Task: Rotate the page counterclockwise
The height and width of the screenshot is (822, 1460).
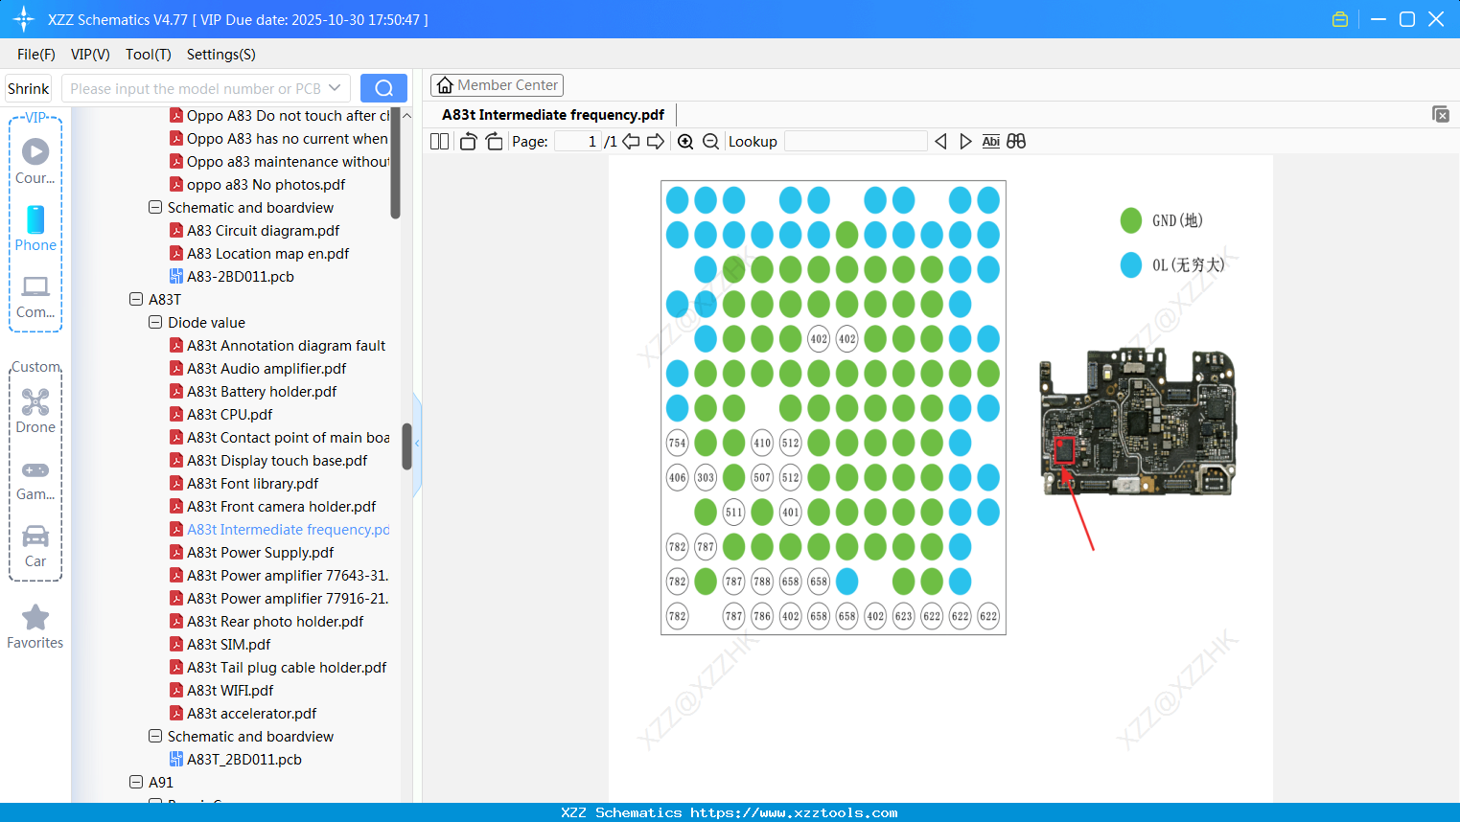Action: 468,142
